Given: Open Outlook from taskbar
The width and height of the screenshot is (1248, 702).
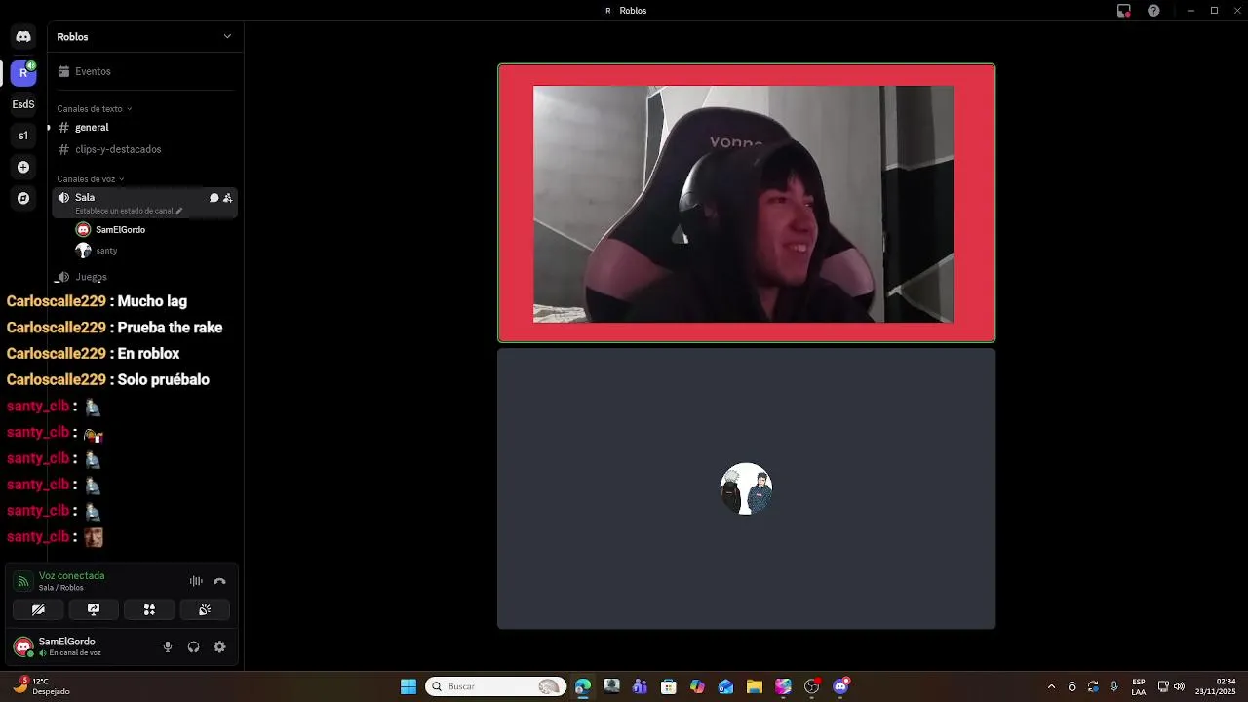Looking at the screenshot, I should point(725,686).
